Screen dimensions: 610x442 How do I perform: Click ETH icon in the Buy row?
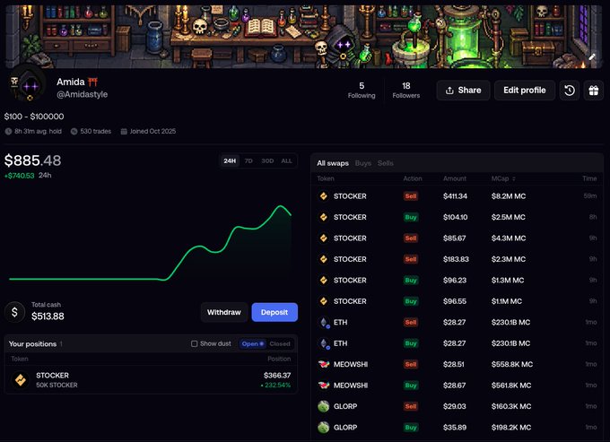point(323,343)
